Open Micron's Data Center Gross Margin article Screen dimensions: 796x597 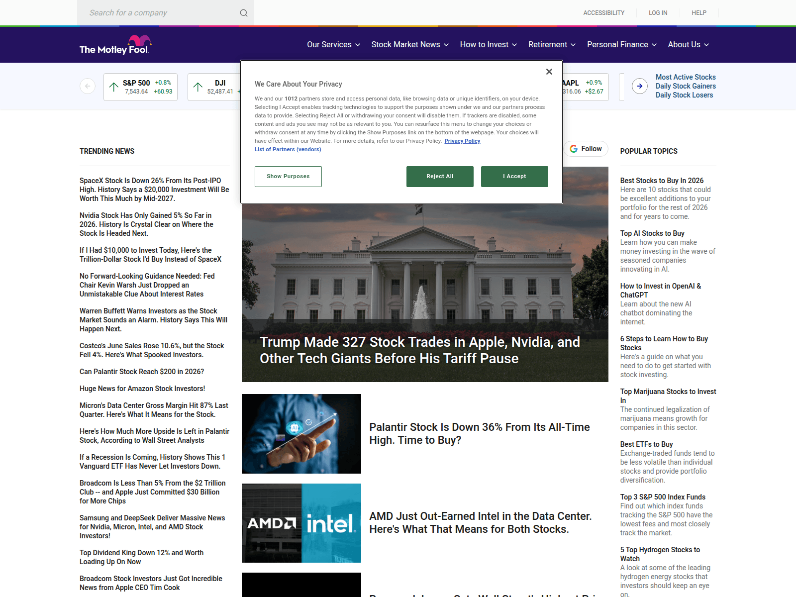coord(154,410)
